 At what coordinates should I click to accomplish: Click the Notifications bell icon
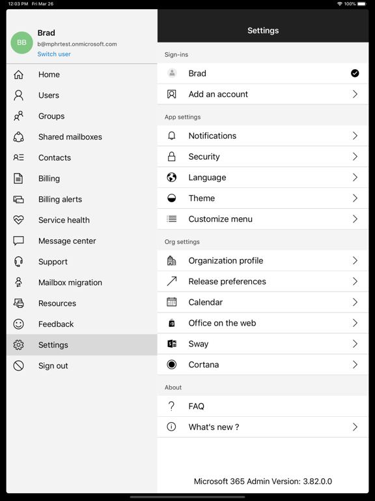pyautogui.click(x=172, y=136)
